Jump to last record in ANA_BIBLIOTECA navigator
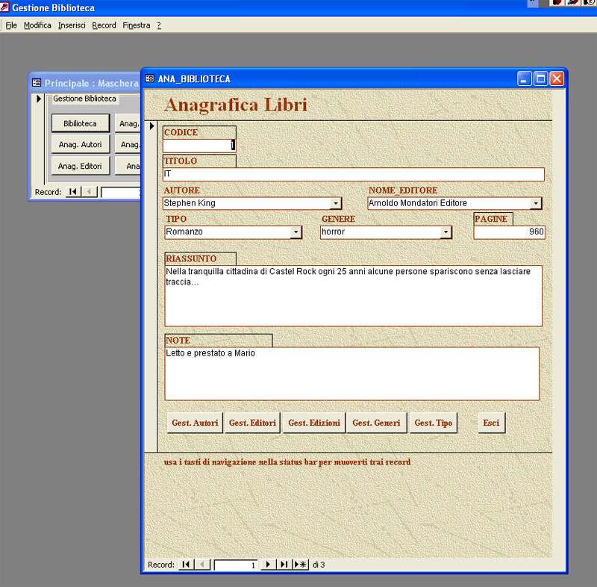597x587 pixels. pos(284,565)
